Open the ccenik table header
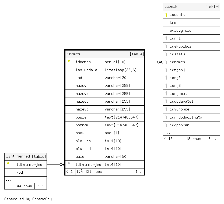The height and width of the screenshot is (204, 224). [191, 7]
